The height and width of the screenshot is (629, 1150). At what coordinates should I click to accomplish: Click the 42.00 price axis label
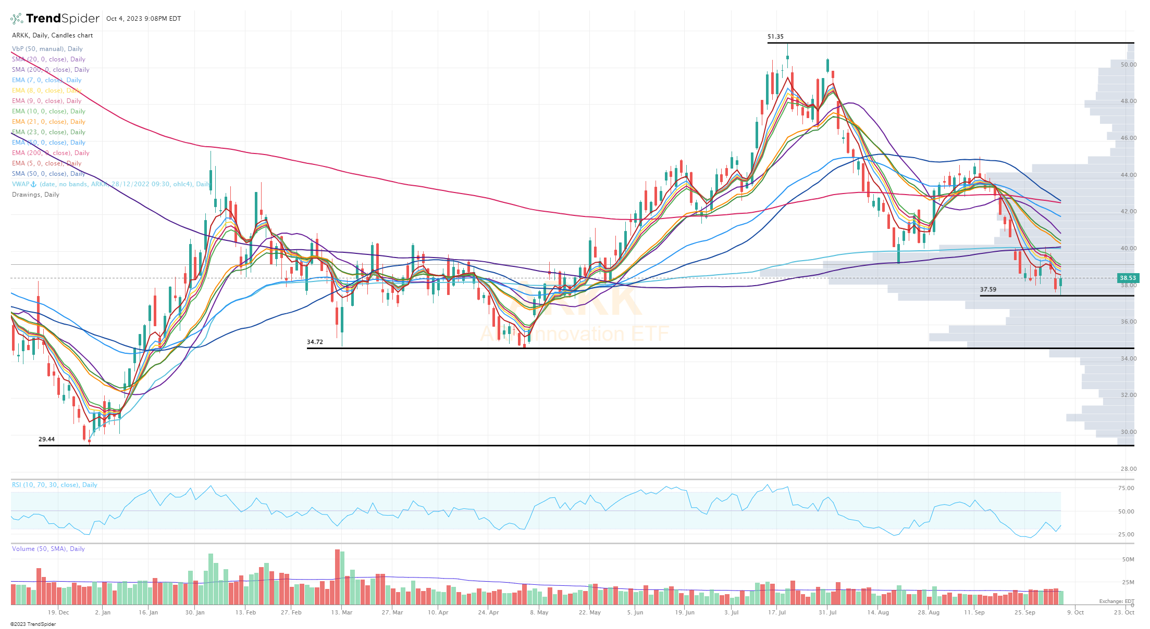1129,212
